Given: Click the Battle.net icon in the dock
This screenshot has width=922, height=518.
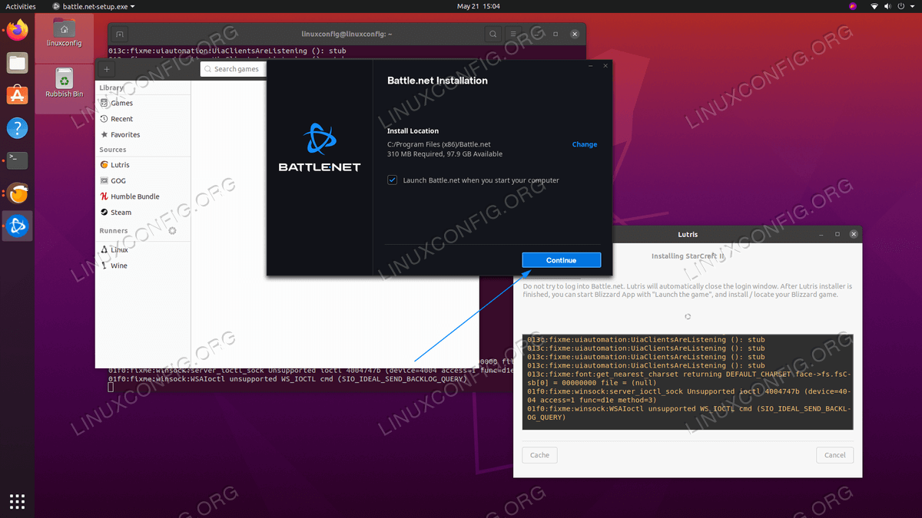Looking at the screenshot, I should click(17, 226).
